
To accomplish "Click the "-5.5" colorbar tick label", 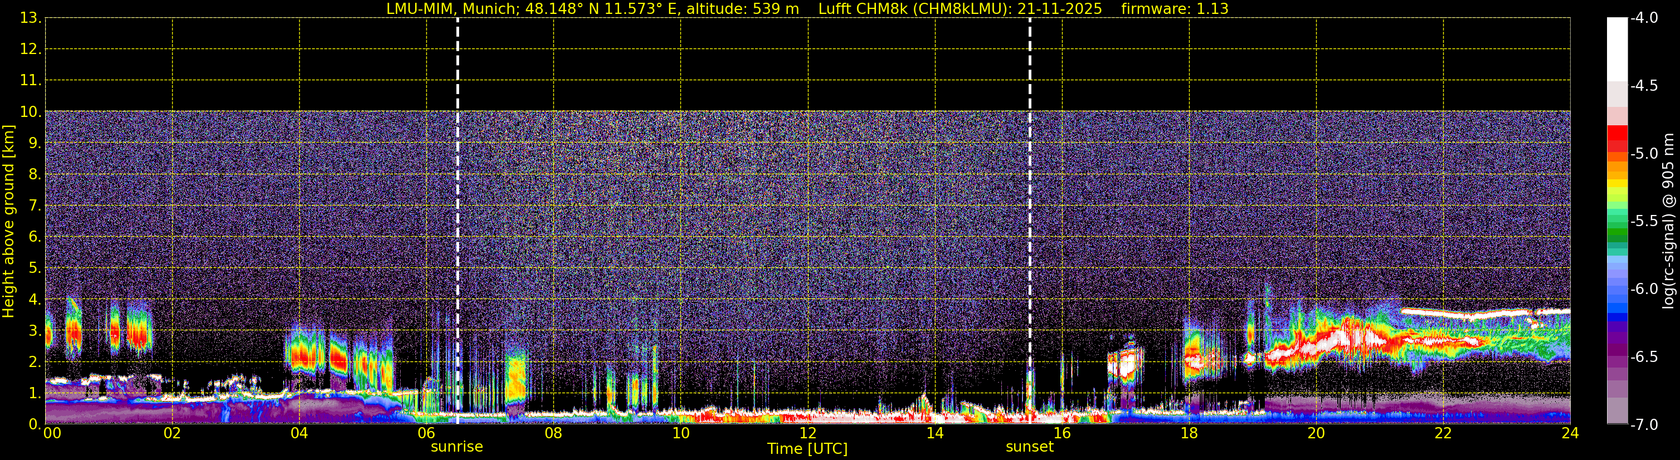I will point(1644,221).
